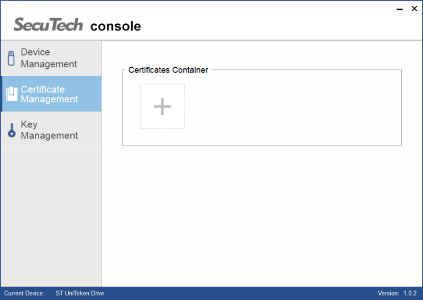
Task: Click the 'ST UniToken Drive' device name
Action: click(80, 293)
